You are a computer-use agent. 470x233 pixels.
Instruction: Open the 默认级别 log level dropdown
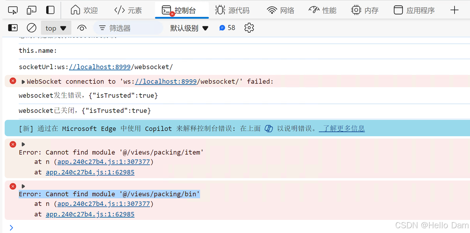pos(189,28)
